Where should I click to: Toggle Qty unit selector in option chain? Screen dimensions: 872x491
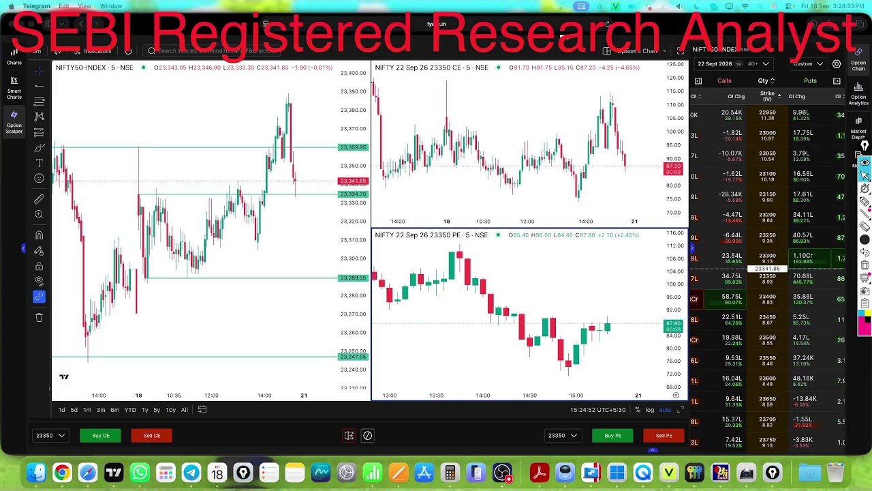tap(766, 81)
